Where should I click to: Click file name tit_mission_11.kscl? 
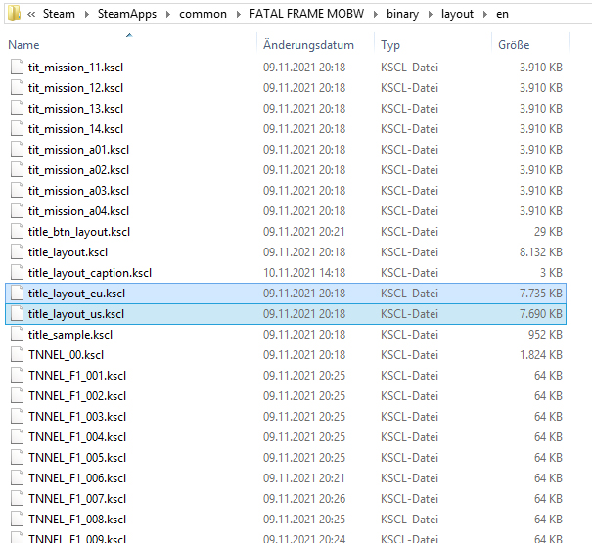tap(75, 68)
